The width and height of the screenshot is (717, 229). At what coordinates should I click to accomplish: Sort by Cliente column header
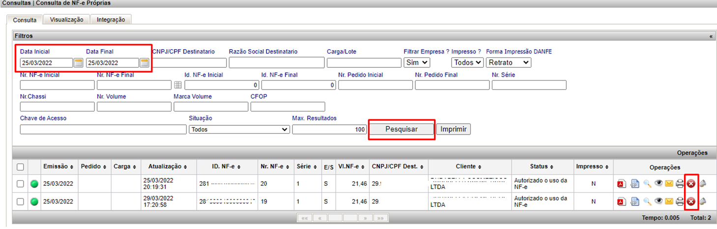tap(468, 167)
